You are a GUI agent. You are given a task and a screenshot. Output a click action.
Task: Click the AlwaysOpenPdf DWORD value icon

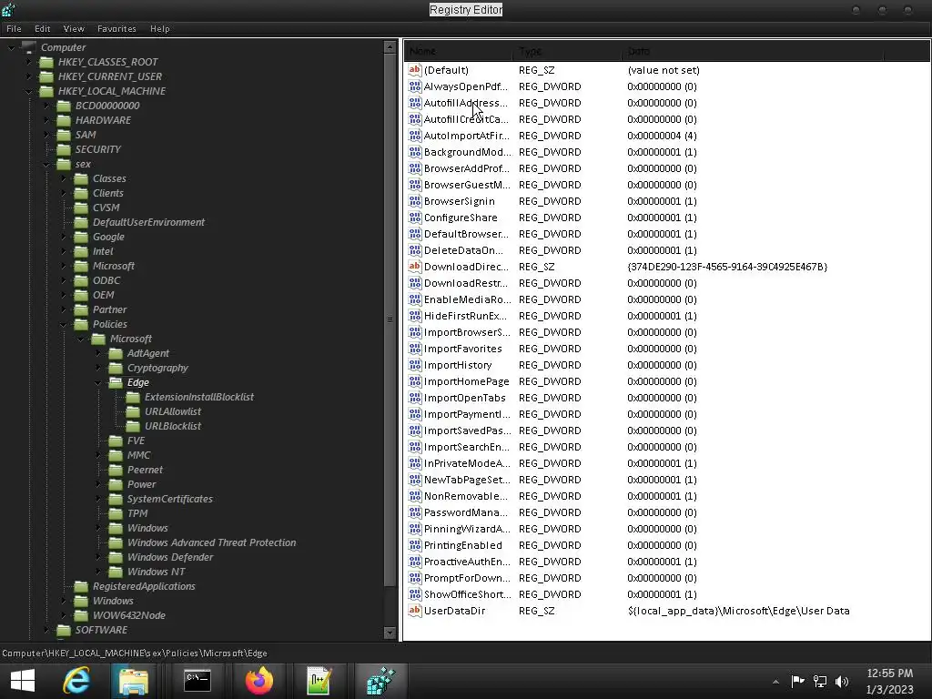point(415,86)
